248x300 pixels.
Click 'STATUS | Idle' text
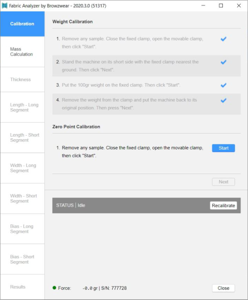[71, 205]
